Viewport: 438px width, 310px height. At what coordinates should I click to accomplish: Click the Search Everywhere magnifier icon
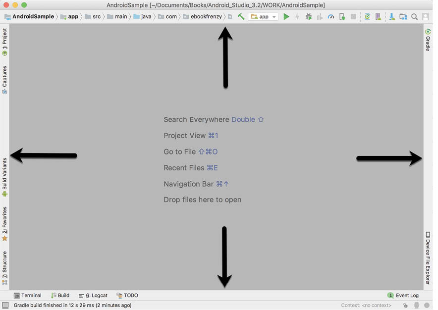pyautogui.click(x=415, y=16)
